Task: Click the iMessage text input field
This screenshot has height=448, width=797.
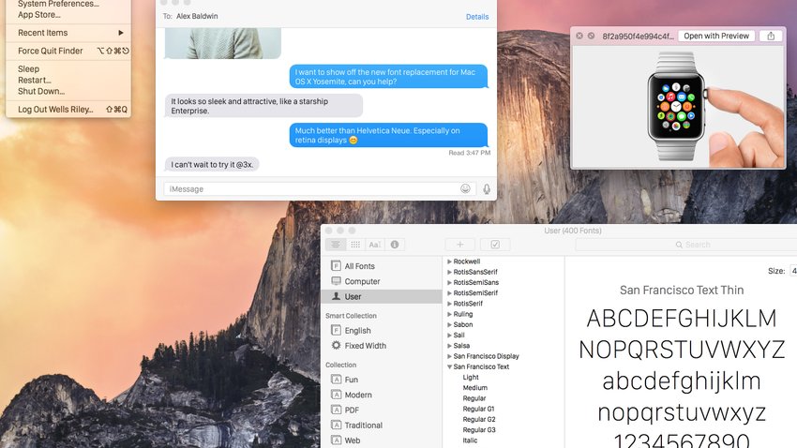Action: [320, 189]
